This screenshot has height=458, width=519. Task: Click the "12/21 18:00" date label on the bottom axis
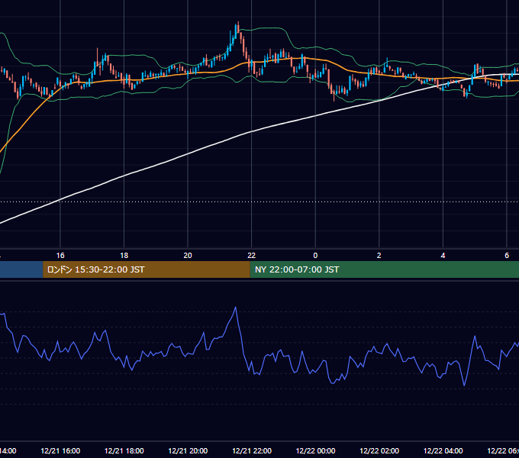point(124,450)
